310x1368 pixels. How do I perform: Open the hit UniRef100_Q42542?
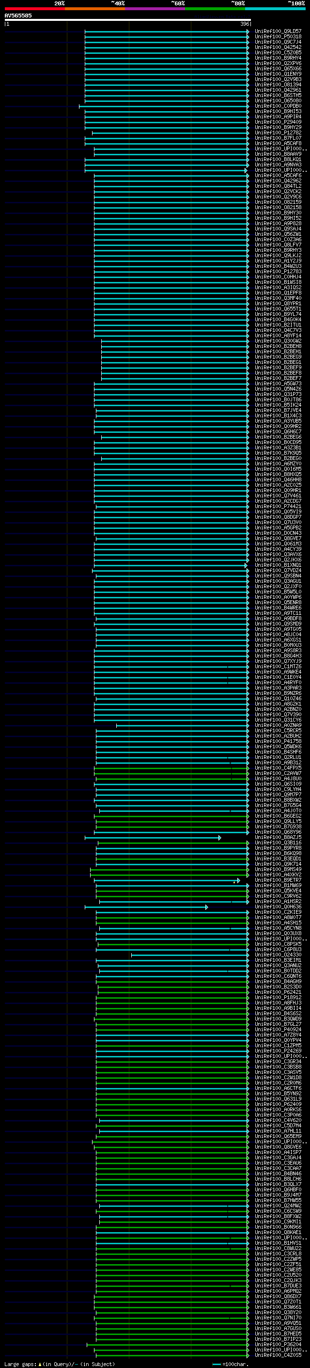(x=278, y=47)
